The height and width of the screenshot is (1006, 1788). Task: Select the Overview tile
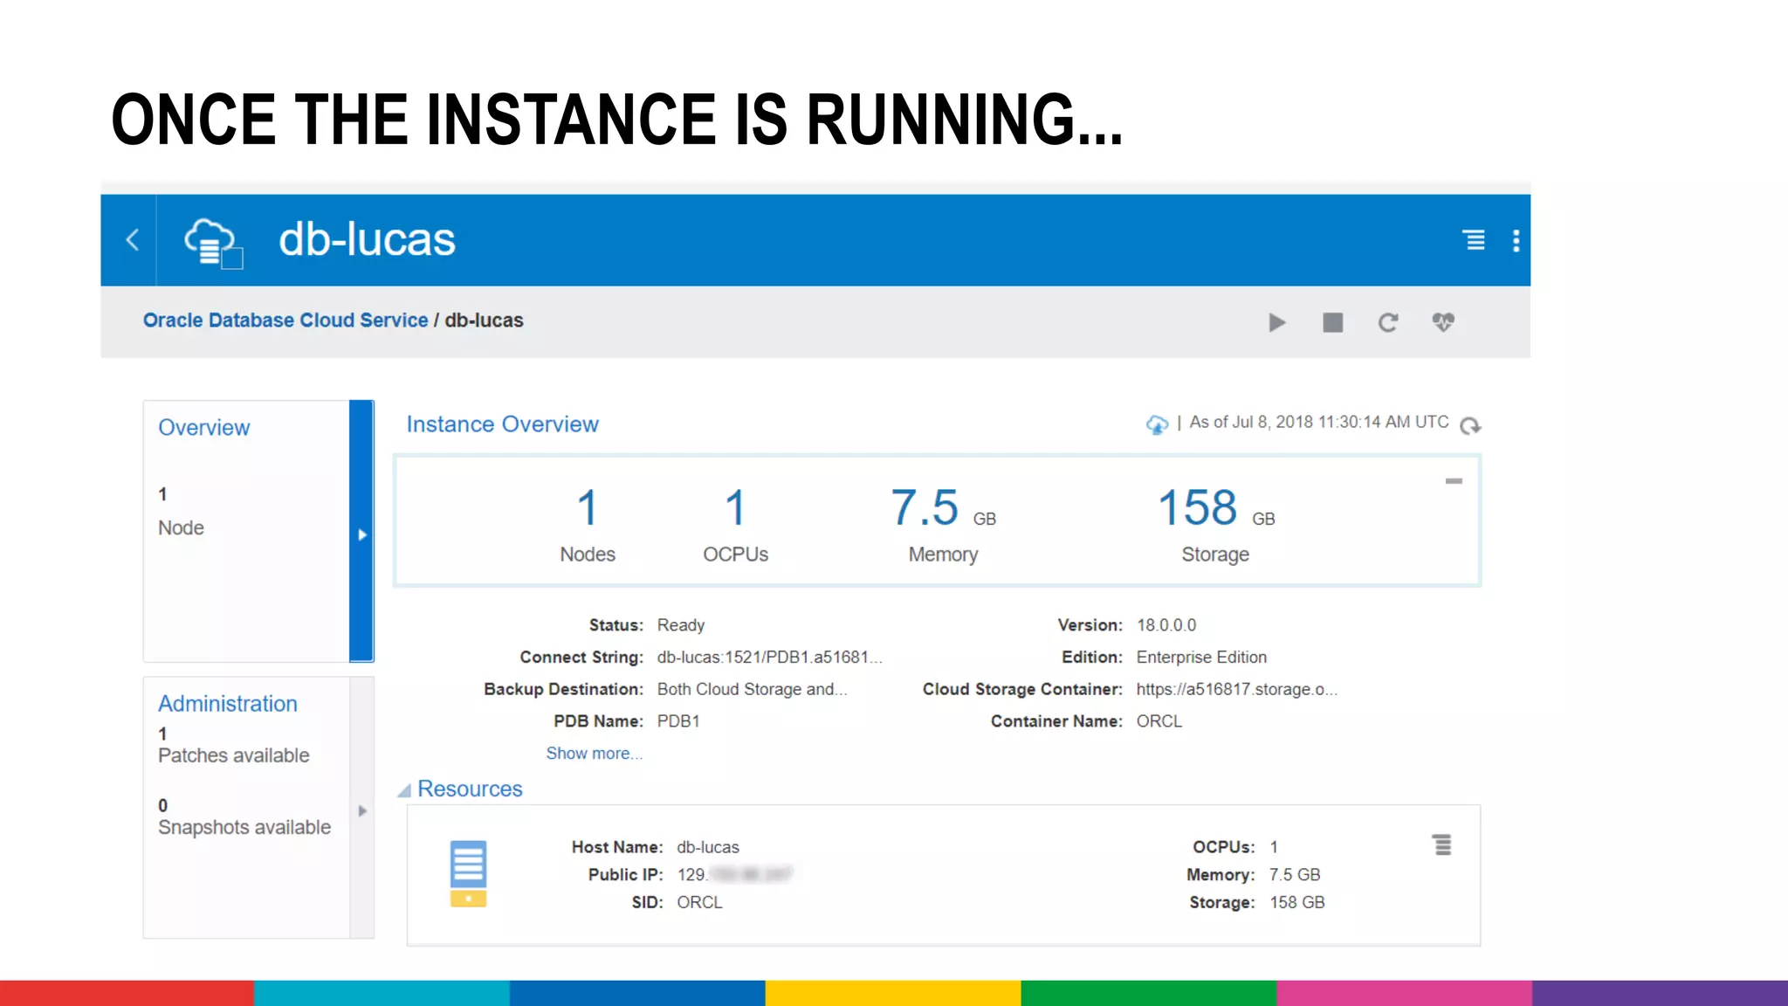[x=203, y=428]
